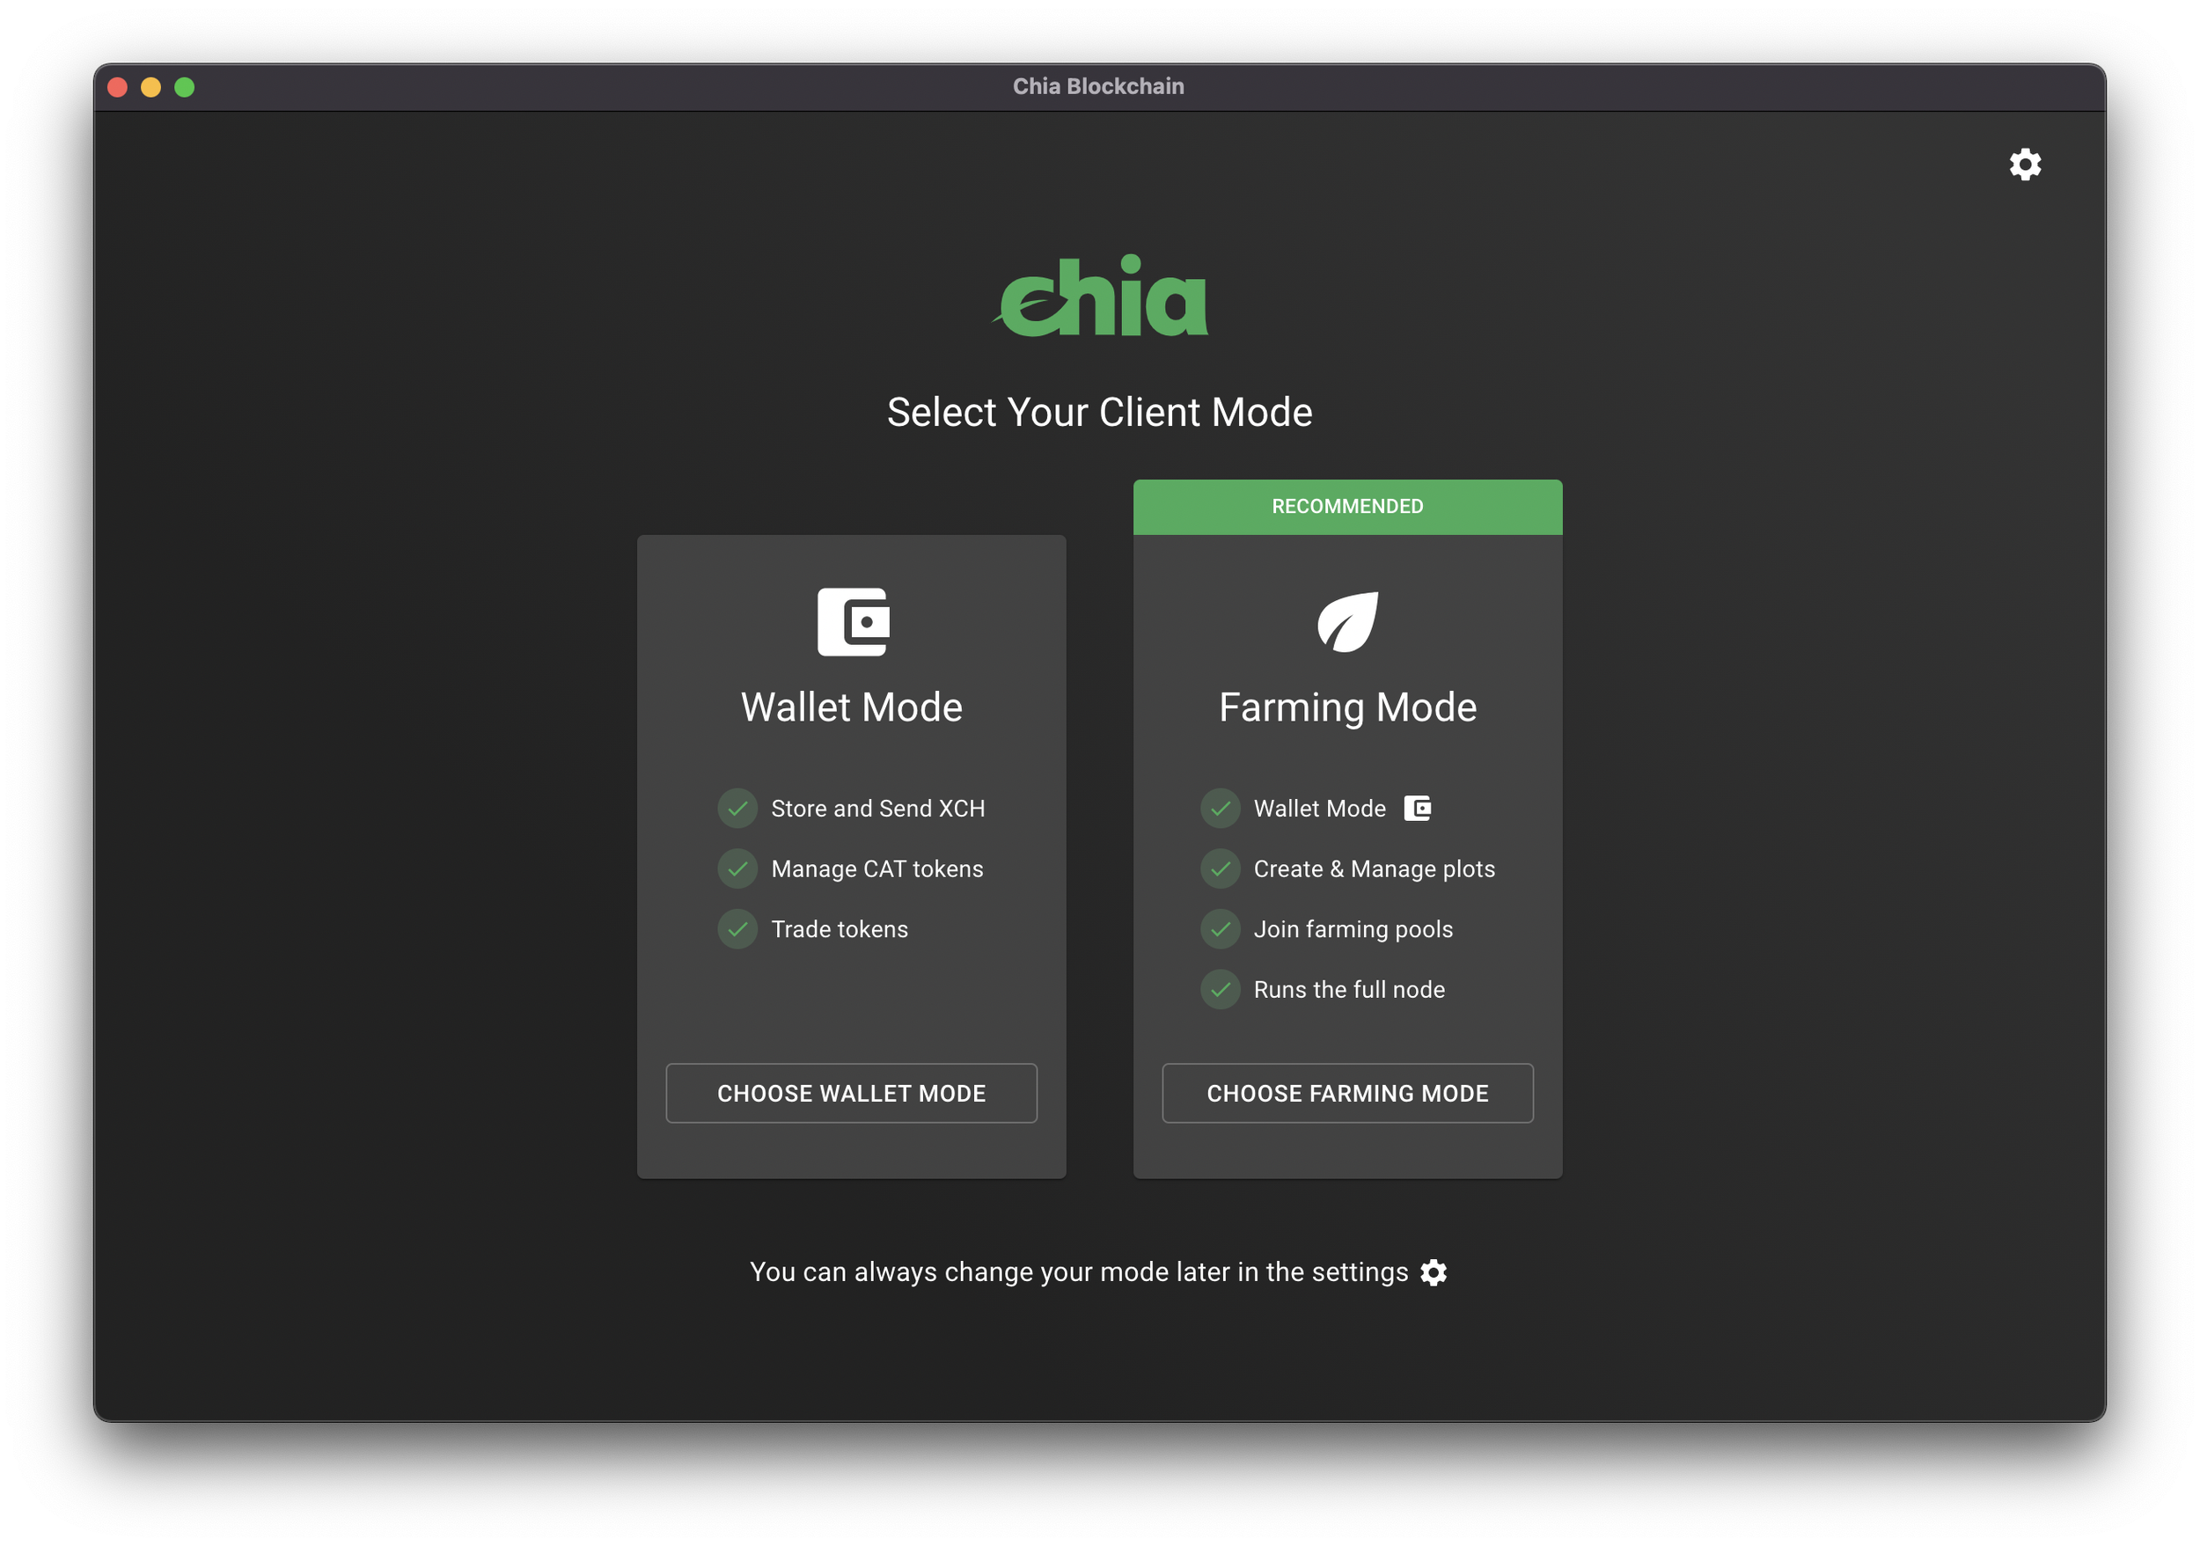
Task: Click the Wallet Mode card title
Action: [x=852, y=707]
